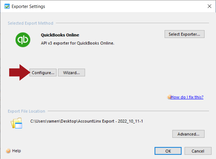This screenshot has height=159, width=216.
Task: Follow the 'How do I fix this?' link
Action: click(x=187, y=97)
